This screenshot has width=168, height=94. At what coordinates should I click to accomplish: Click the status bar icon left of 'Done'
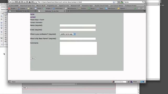coord(9,82)
